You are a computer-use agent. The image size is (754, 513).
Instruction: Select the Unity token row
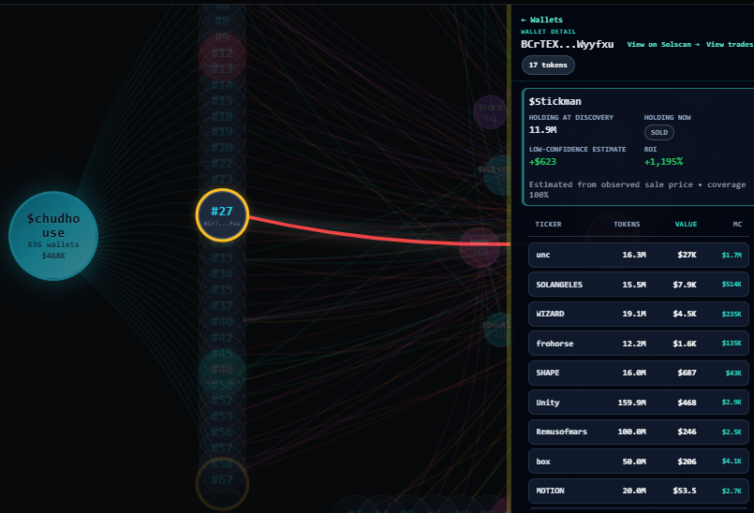click(639, 403)
